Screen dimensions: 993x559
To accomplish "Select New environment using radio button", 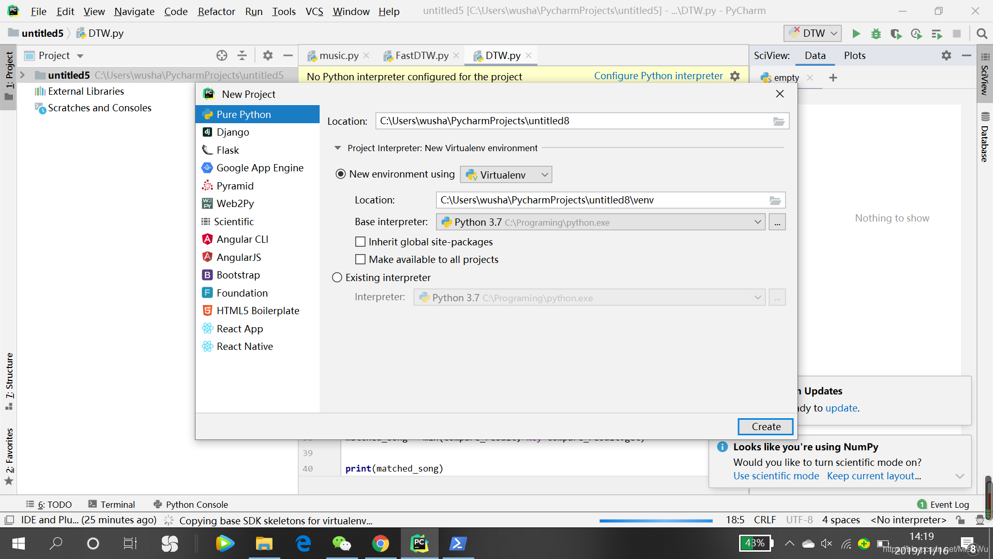I will 341,174.
